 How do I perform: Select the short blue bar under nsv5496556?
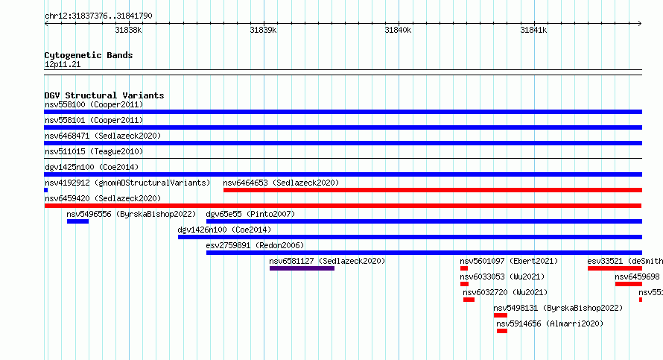point(77,221)
